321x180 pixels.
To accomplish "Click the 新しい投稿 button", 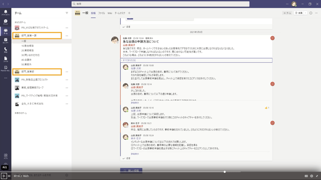I will coord(131,170).
